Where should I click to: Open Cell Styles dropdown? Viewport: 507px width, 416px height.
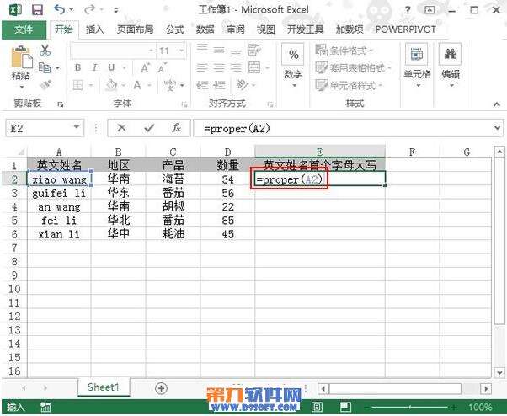coord(349,85)
